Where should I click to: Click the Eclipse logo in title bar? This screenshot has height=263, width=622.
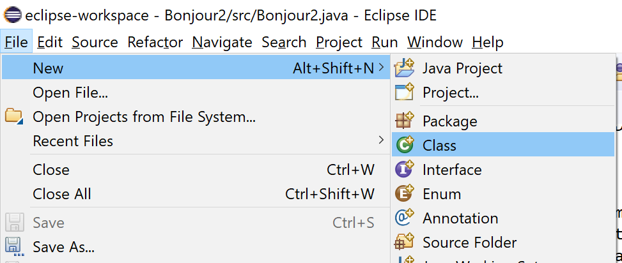coord(11,15)
